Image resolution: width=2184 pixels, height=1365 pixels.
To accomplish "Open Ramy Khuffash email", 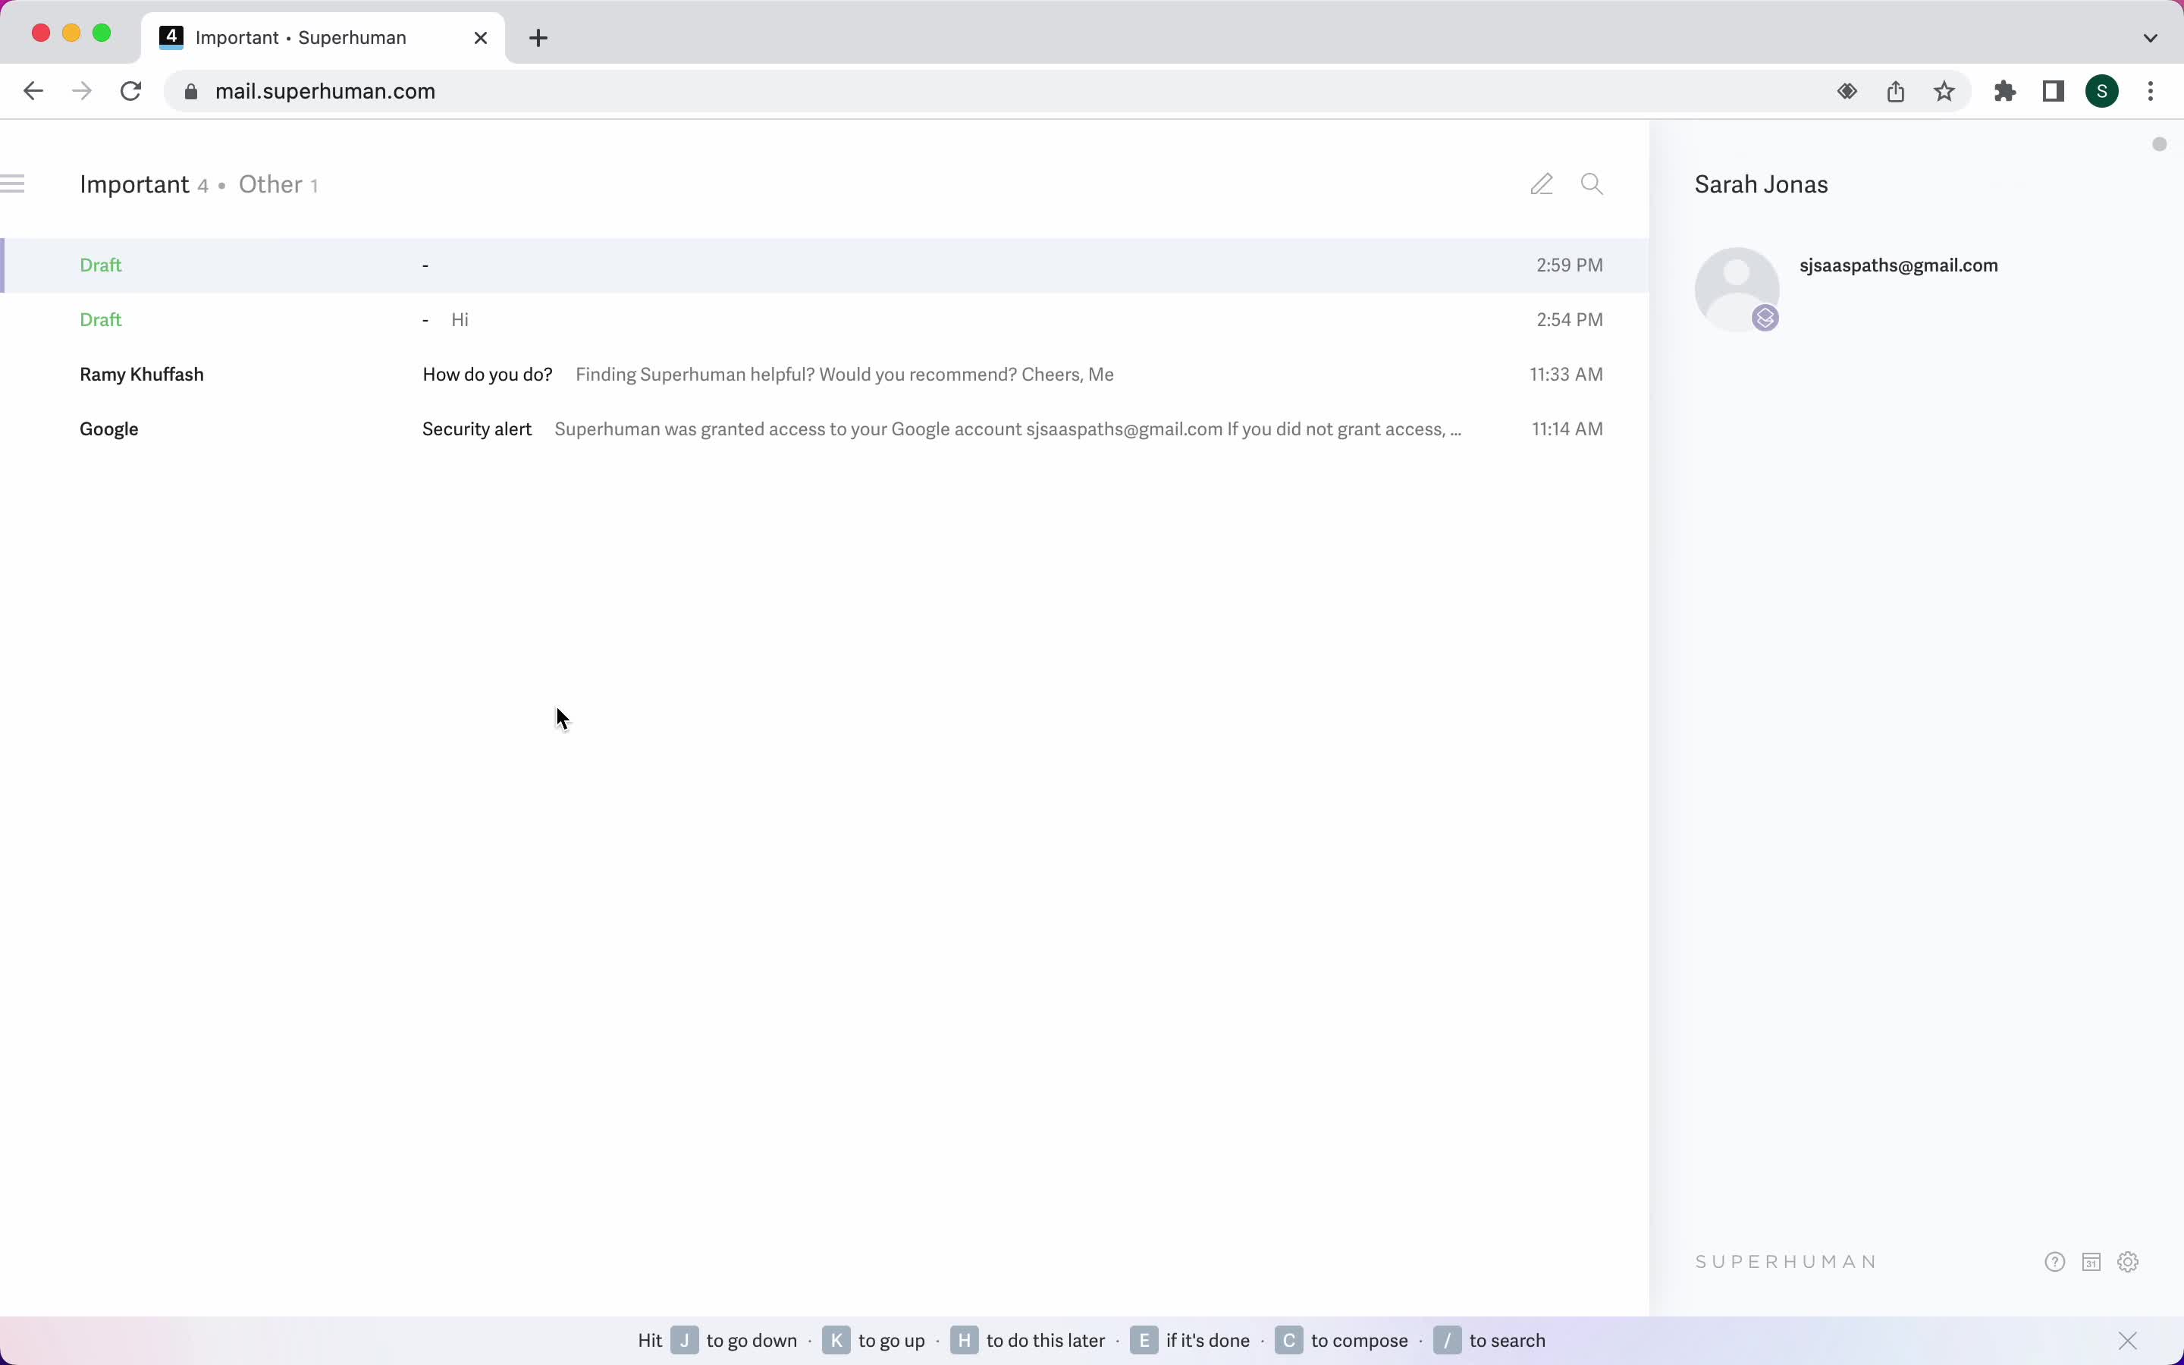I will click(x=825, y=375).
